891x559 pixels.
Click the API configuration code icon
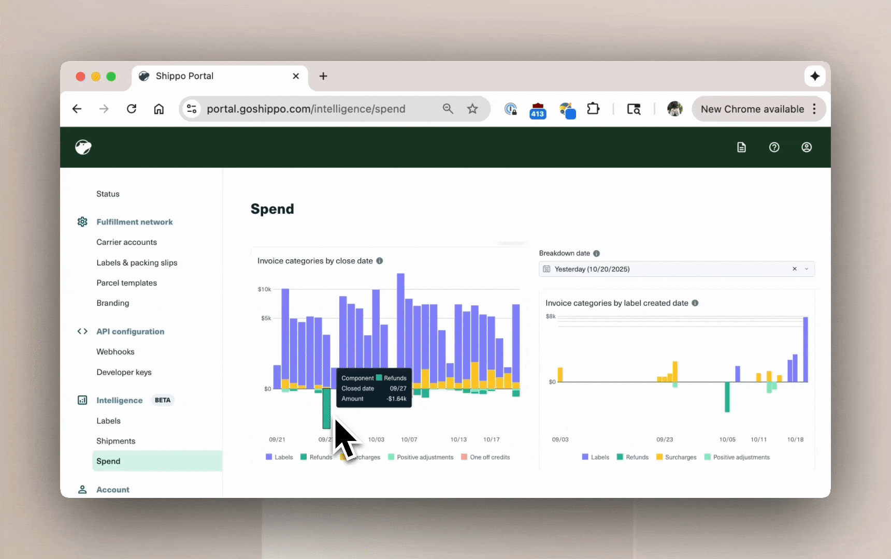pyautogui.click(x=82, y=331)
